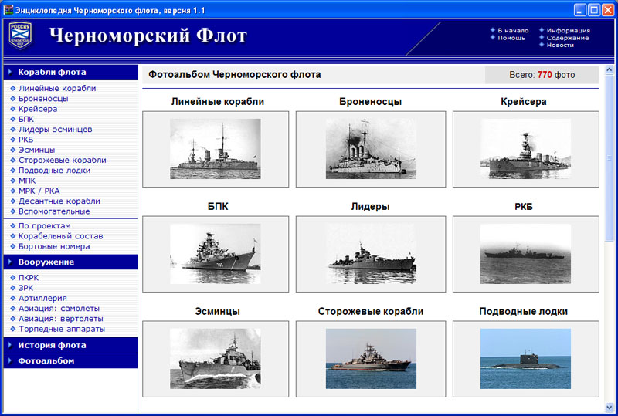
Task: Collapse the Вооружение section header
Action: click(46, 262)
